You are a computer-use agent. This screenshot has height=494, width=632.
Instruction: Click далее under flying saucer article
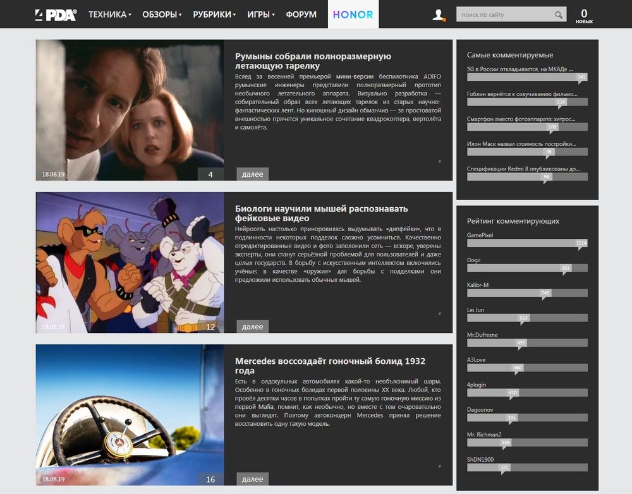coord(252,174)
